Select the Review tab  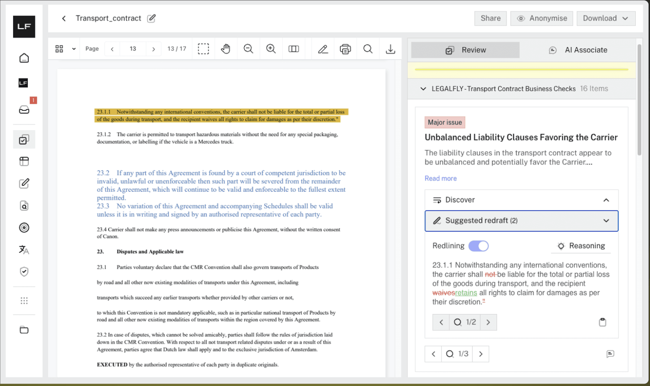point(465,50)
